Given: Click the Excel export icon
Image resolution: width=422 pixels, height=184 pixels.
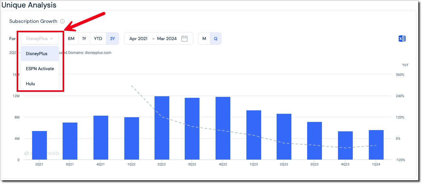Looking at the screenshot, I should [x=402, y=39].
